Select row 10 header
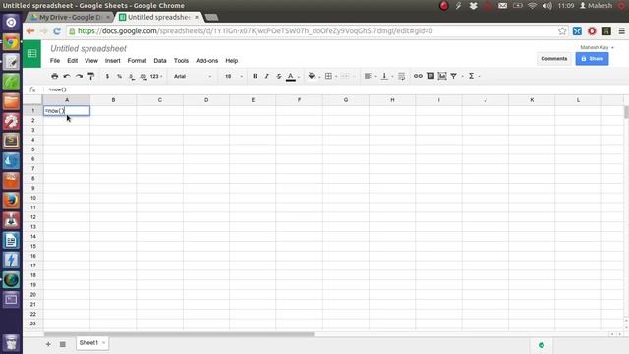 coord(32,198)
